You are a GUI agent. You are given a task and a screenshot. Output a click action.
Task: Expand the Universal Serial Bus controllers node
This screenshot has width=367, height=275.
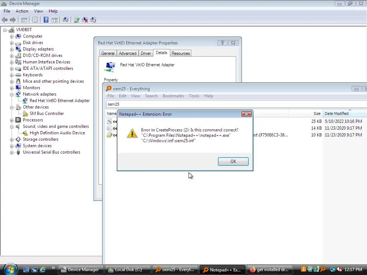[11, 153]
